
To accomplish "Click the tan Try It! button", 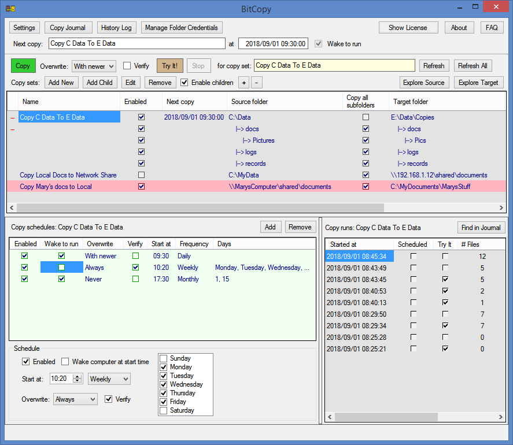I will pyautogui.click(x=169, y=66).
